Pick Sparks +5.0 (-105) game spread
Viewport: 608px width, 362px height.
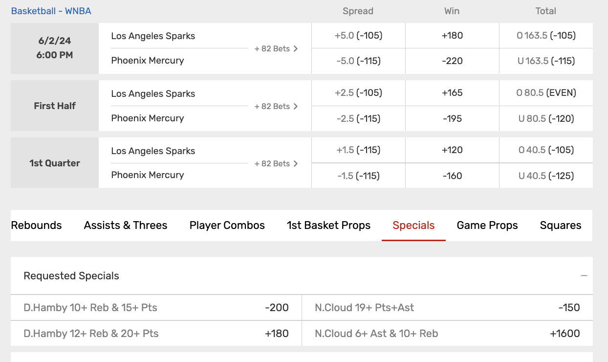click(x=358, y=36)
